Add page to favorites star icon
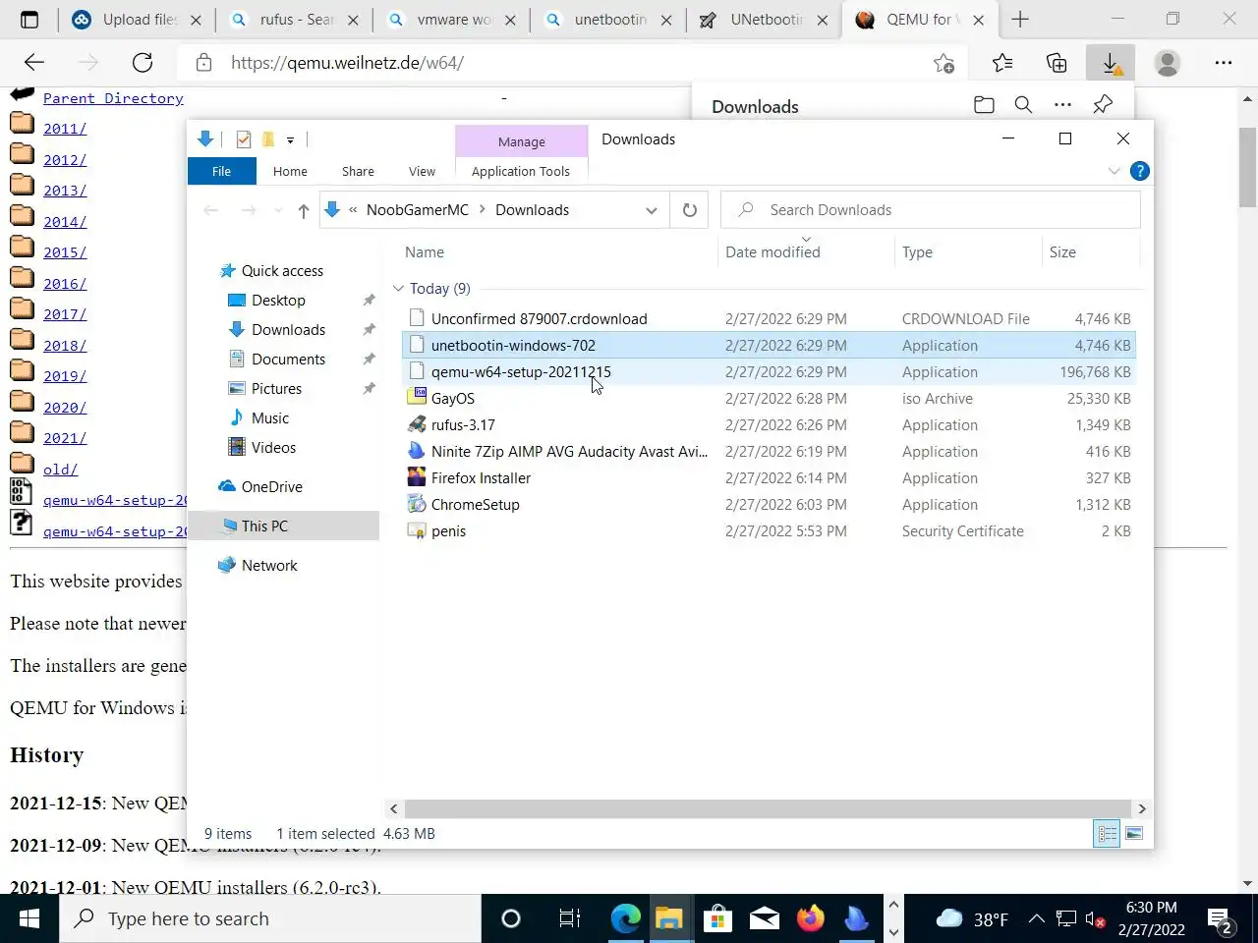The width and height of the screenshot is (1258, 943). (943, 63)
